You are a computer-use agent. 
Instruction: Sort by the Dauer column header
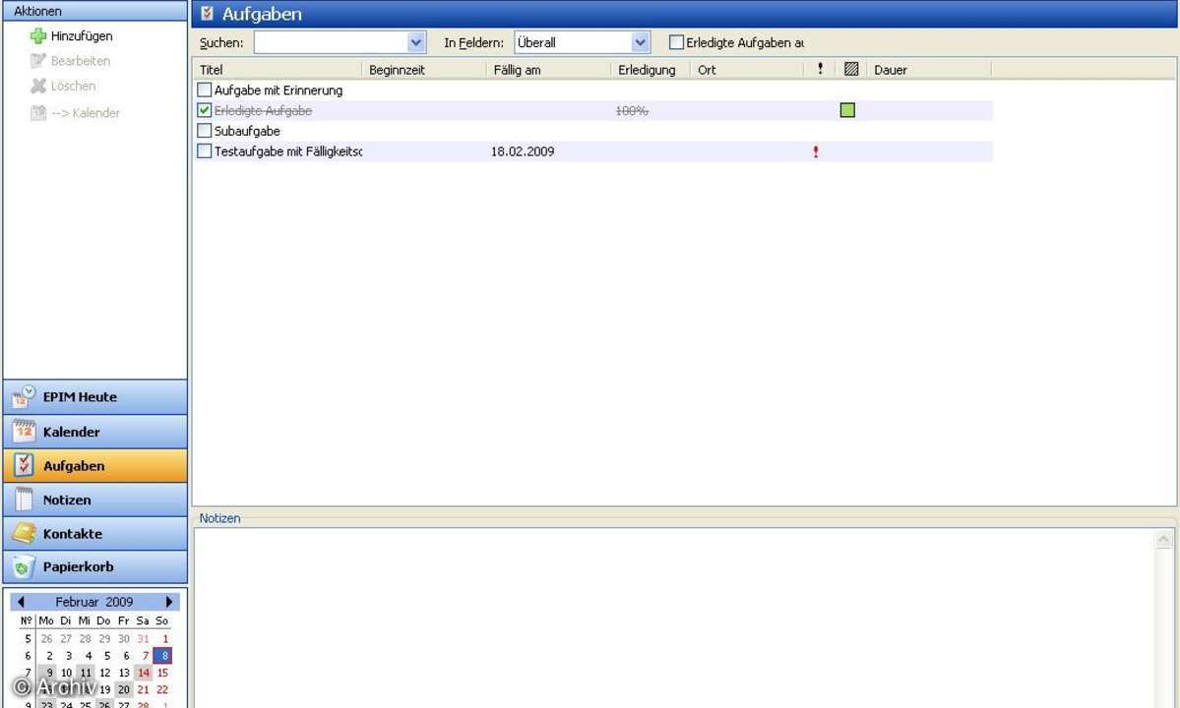point(929,70)
